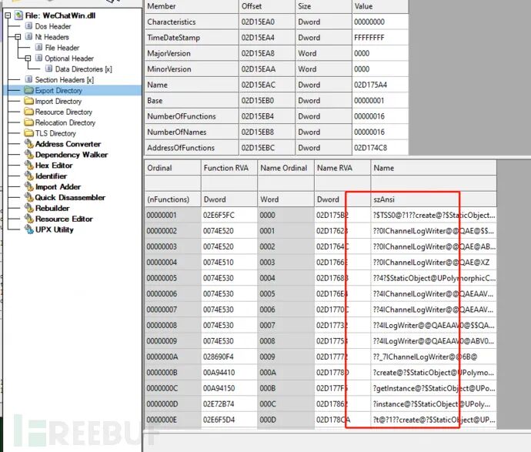This screenshot has width=531, height=452.
Task: Select the Name value 02D175A4
Action: (380, 85)
